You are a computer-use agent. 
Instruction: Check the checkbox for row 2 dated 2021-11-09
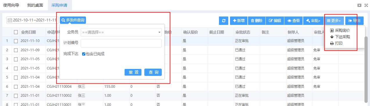pos(16,50)
